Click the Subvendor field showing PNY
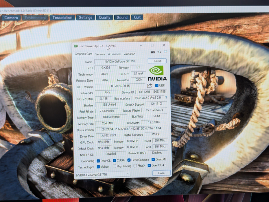The width and height of the screenshot is (269, 202). pos(107,92)
